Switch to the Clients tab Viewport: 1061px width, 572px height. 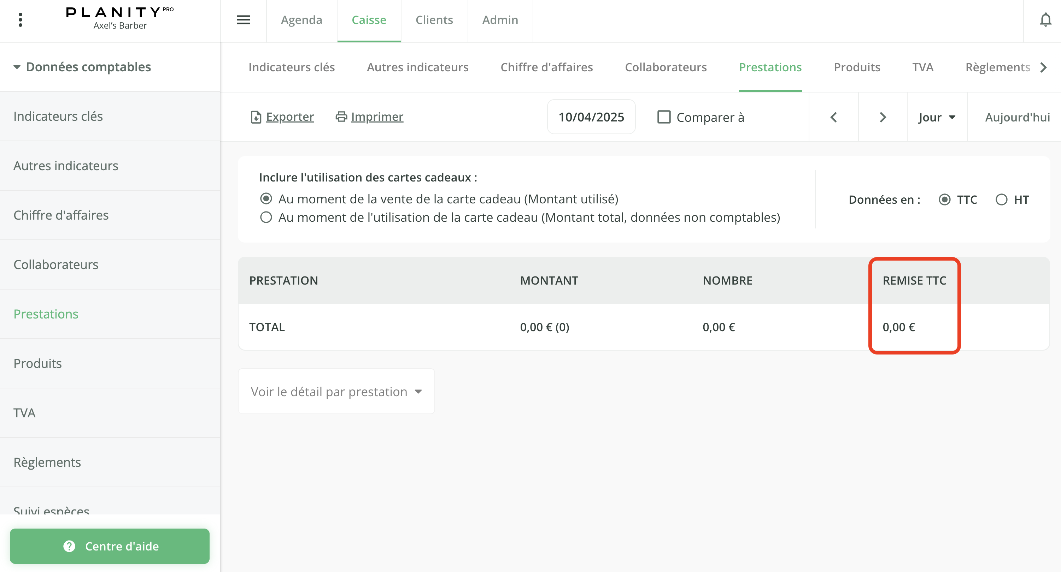point(434,20)
